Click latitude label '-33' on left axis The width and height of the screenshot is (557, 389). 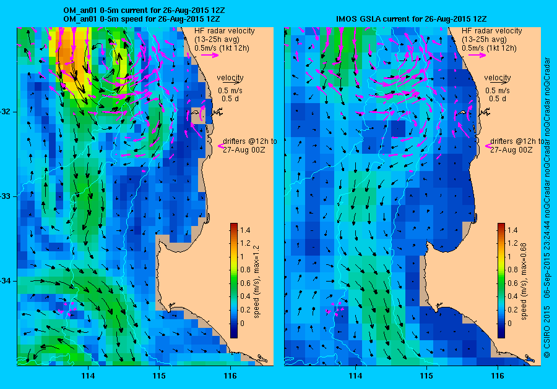[x=6, y=196]
